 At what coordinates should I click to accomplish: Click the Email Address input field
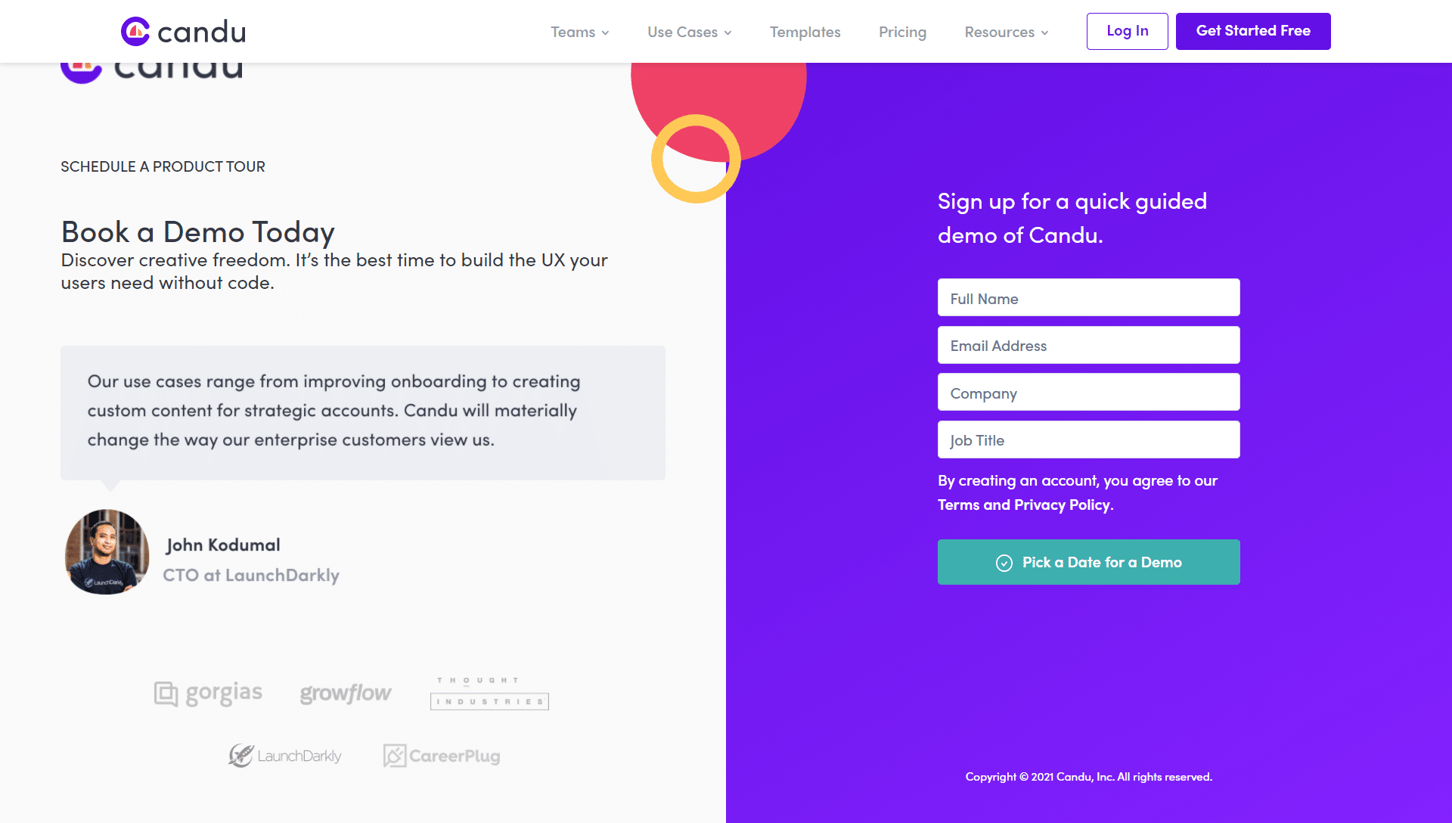[x=1089, y=345]
